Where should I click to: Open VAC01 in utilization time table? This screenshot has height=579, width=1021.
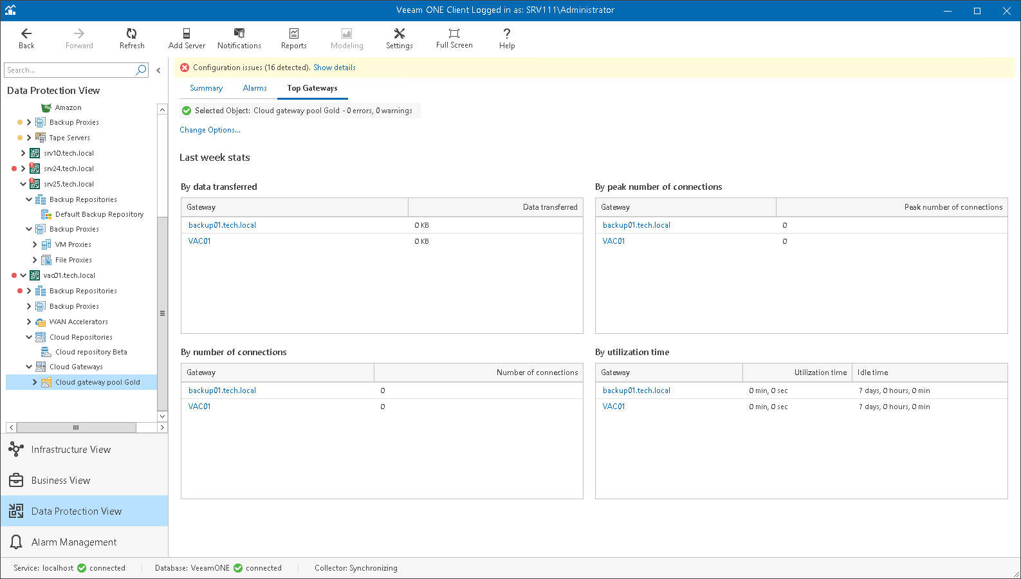pyautogui.click(x=614, y=407)
